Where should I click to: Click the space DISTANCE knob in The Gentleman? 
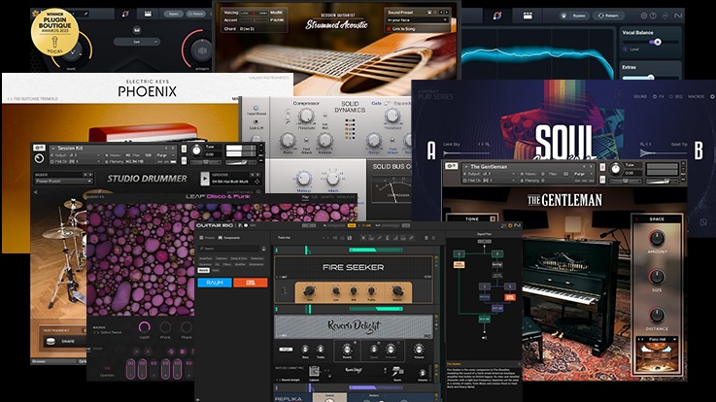[657, 315]
